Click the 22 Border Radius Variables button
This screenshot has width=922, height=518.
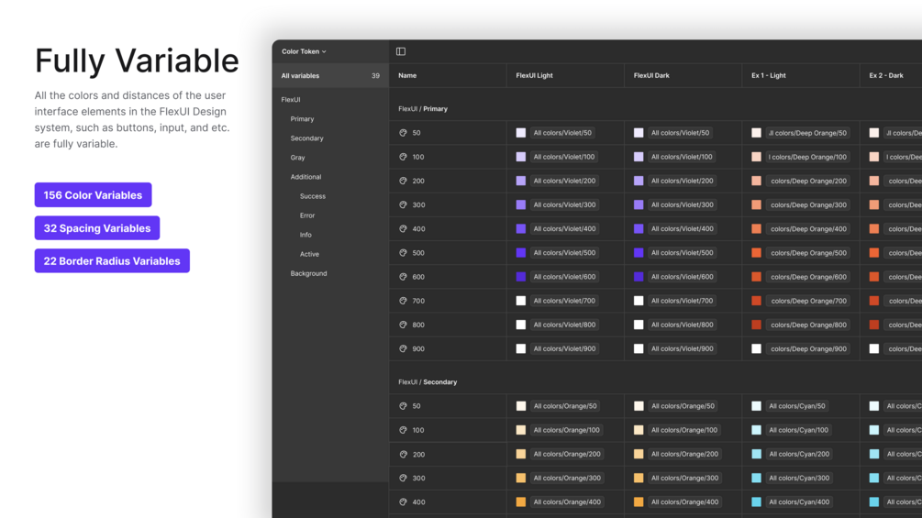112,261
